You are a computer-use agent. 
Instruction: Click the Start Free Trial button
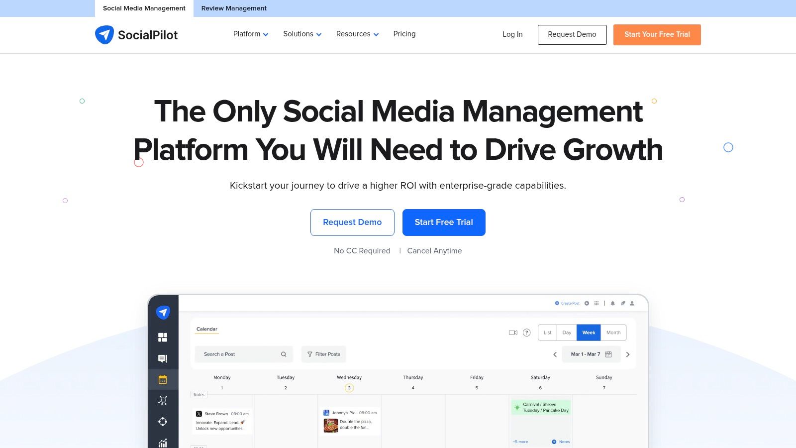pyautogui.click(x=444, y=223)
